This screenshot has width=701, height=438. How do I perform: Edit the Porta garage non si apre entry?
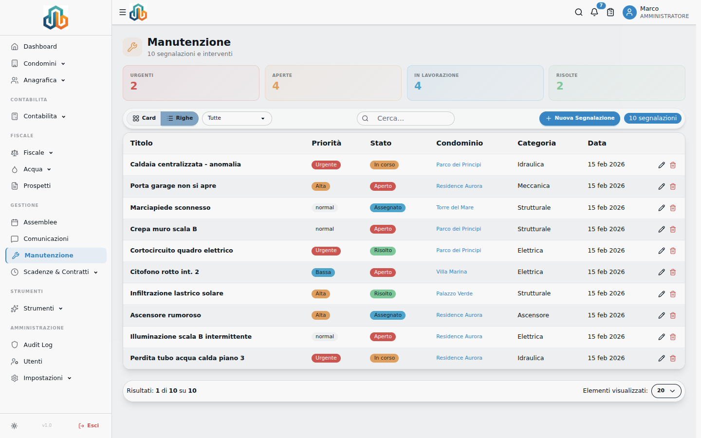662,186
